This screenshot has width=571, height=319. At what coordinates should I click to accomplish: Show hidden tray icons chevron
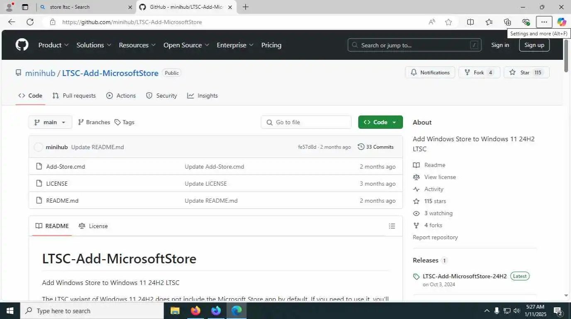point(487,311)
